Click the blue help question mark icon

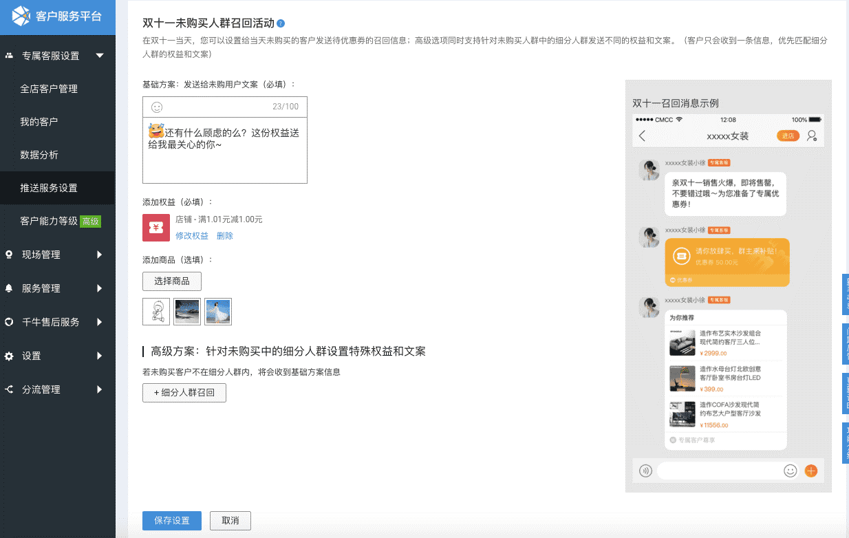[281, 23]
